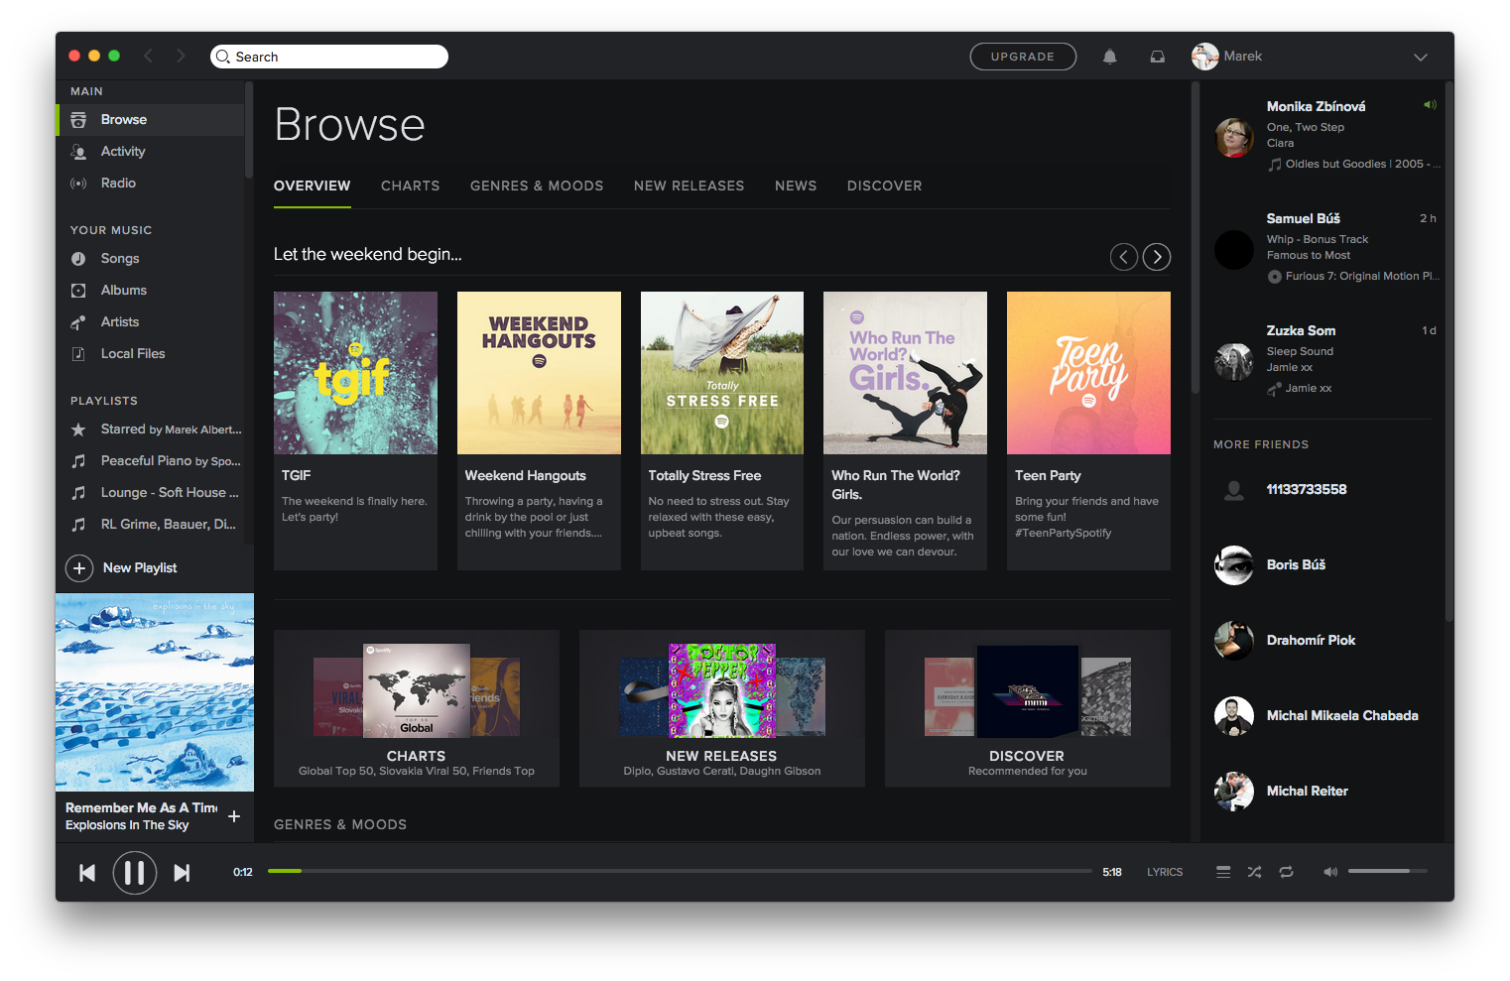Click the Search field
The width and height of the screenshot is (1510, 981).
pyautogui.click(x=329, y=57)
